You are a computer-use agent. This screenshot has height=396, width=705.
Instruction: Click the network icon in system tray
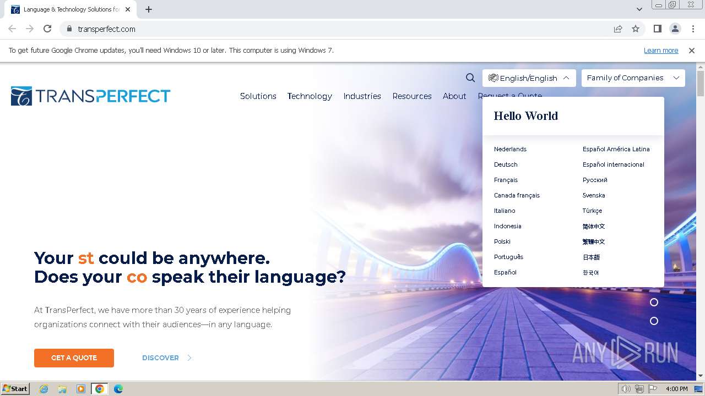[x=639, y=389]
